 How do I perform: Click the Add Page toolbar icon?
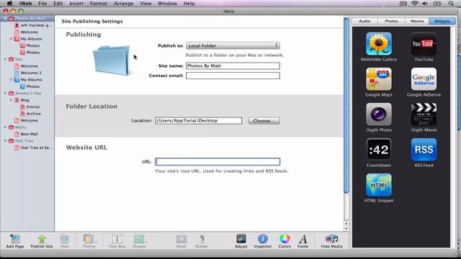coord(14,241)
